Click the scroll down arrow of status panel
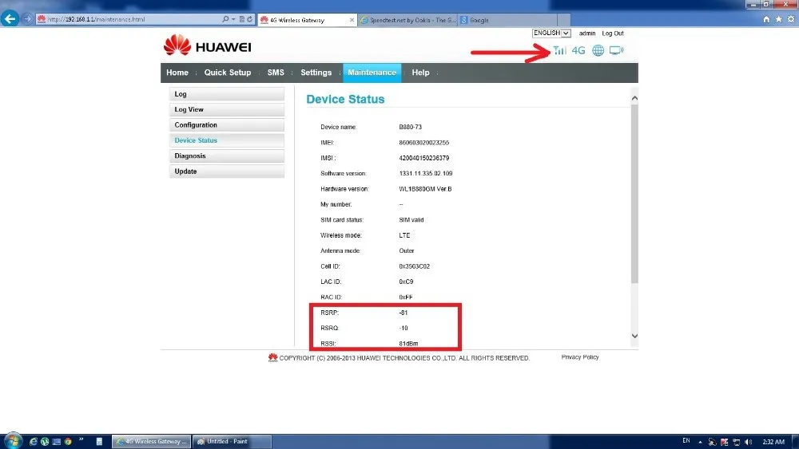Screen dimensions: 799x449 [x=634, y=336]
